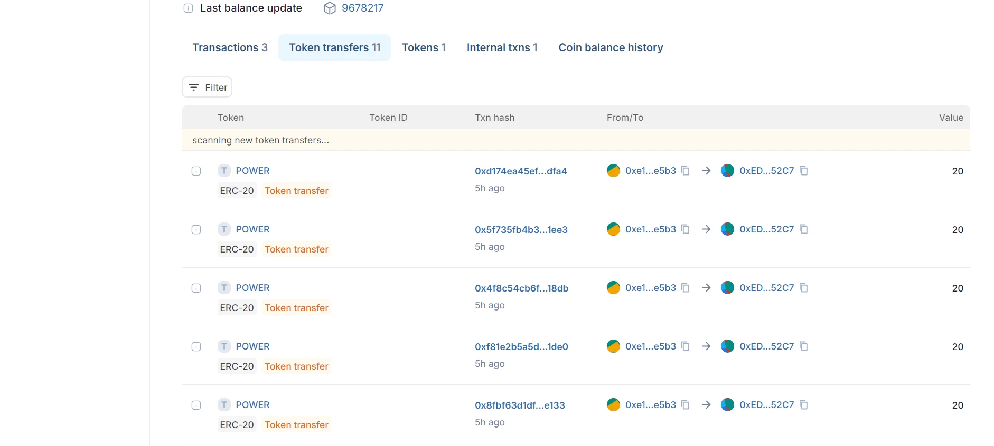Open recipient address 0xED...52C7 in fourth row
994x446 pixels.
[766, 346]
